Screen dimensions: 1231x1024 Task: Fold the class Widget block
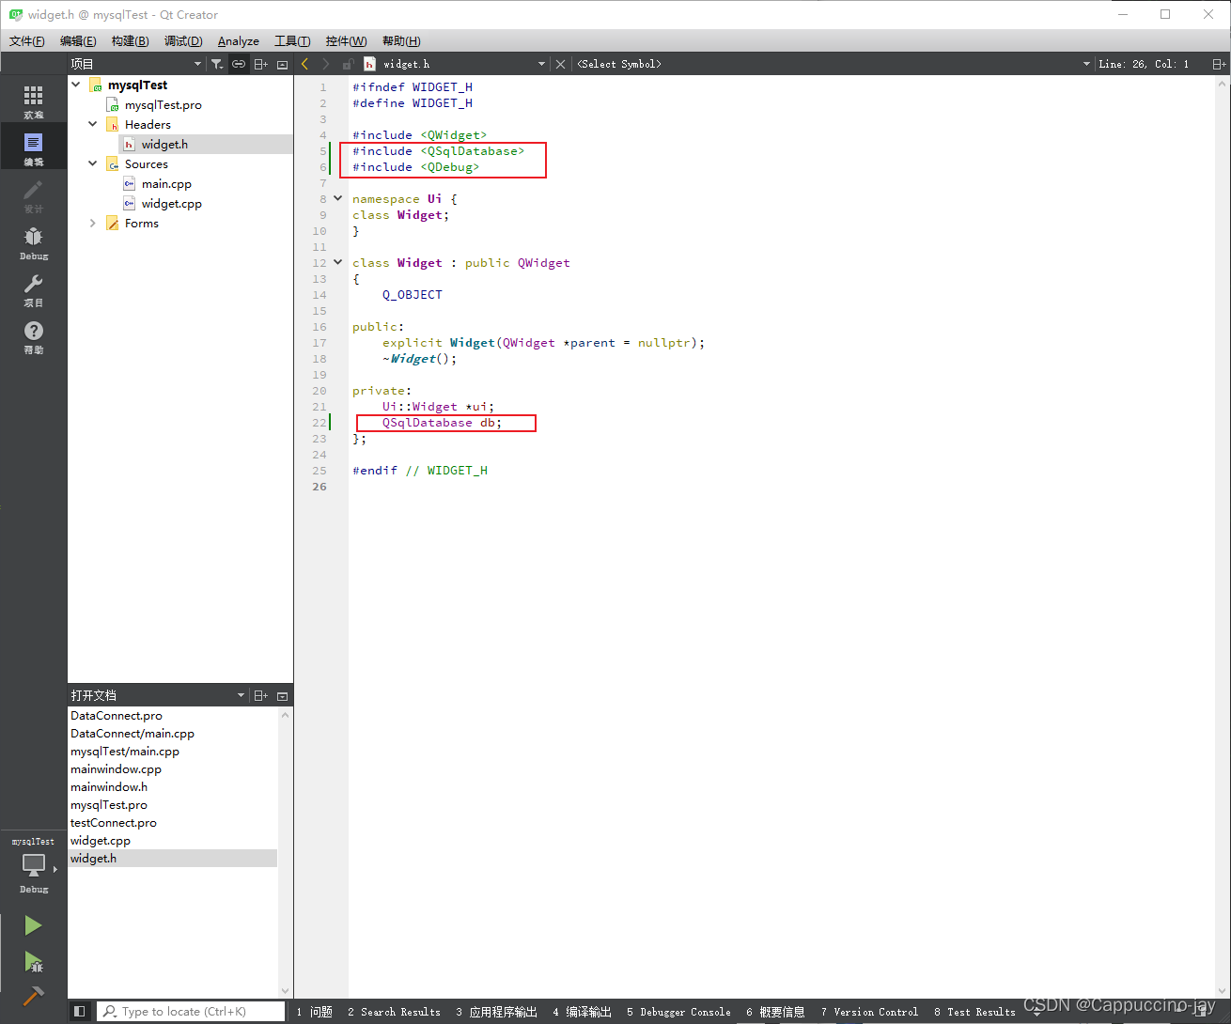point(338,262)
